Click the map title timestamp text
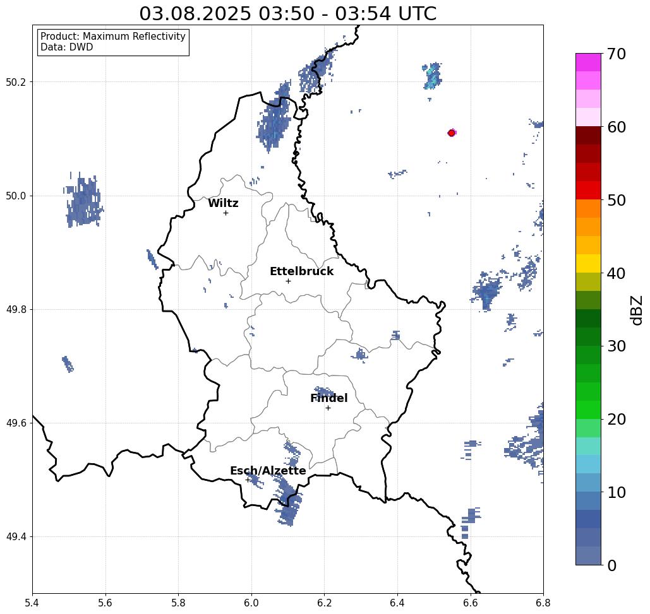The height and width of the screenshot is (614, 650). pyautogui.click(x=287, y=13)
